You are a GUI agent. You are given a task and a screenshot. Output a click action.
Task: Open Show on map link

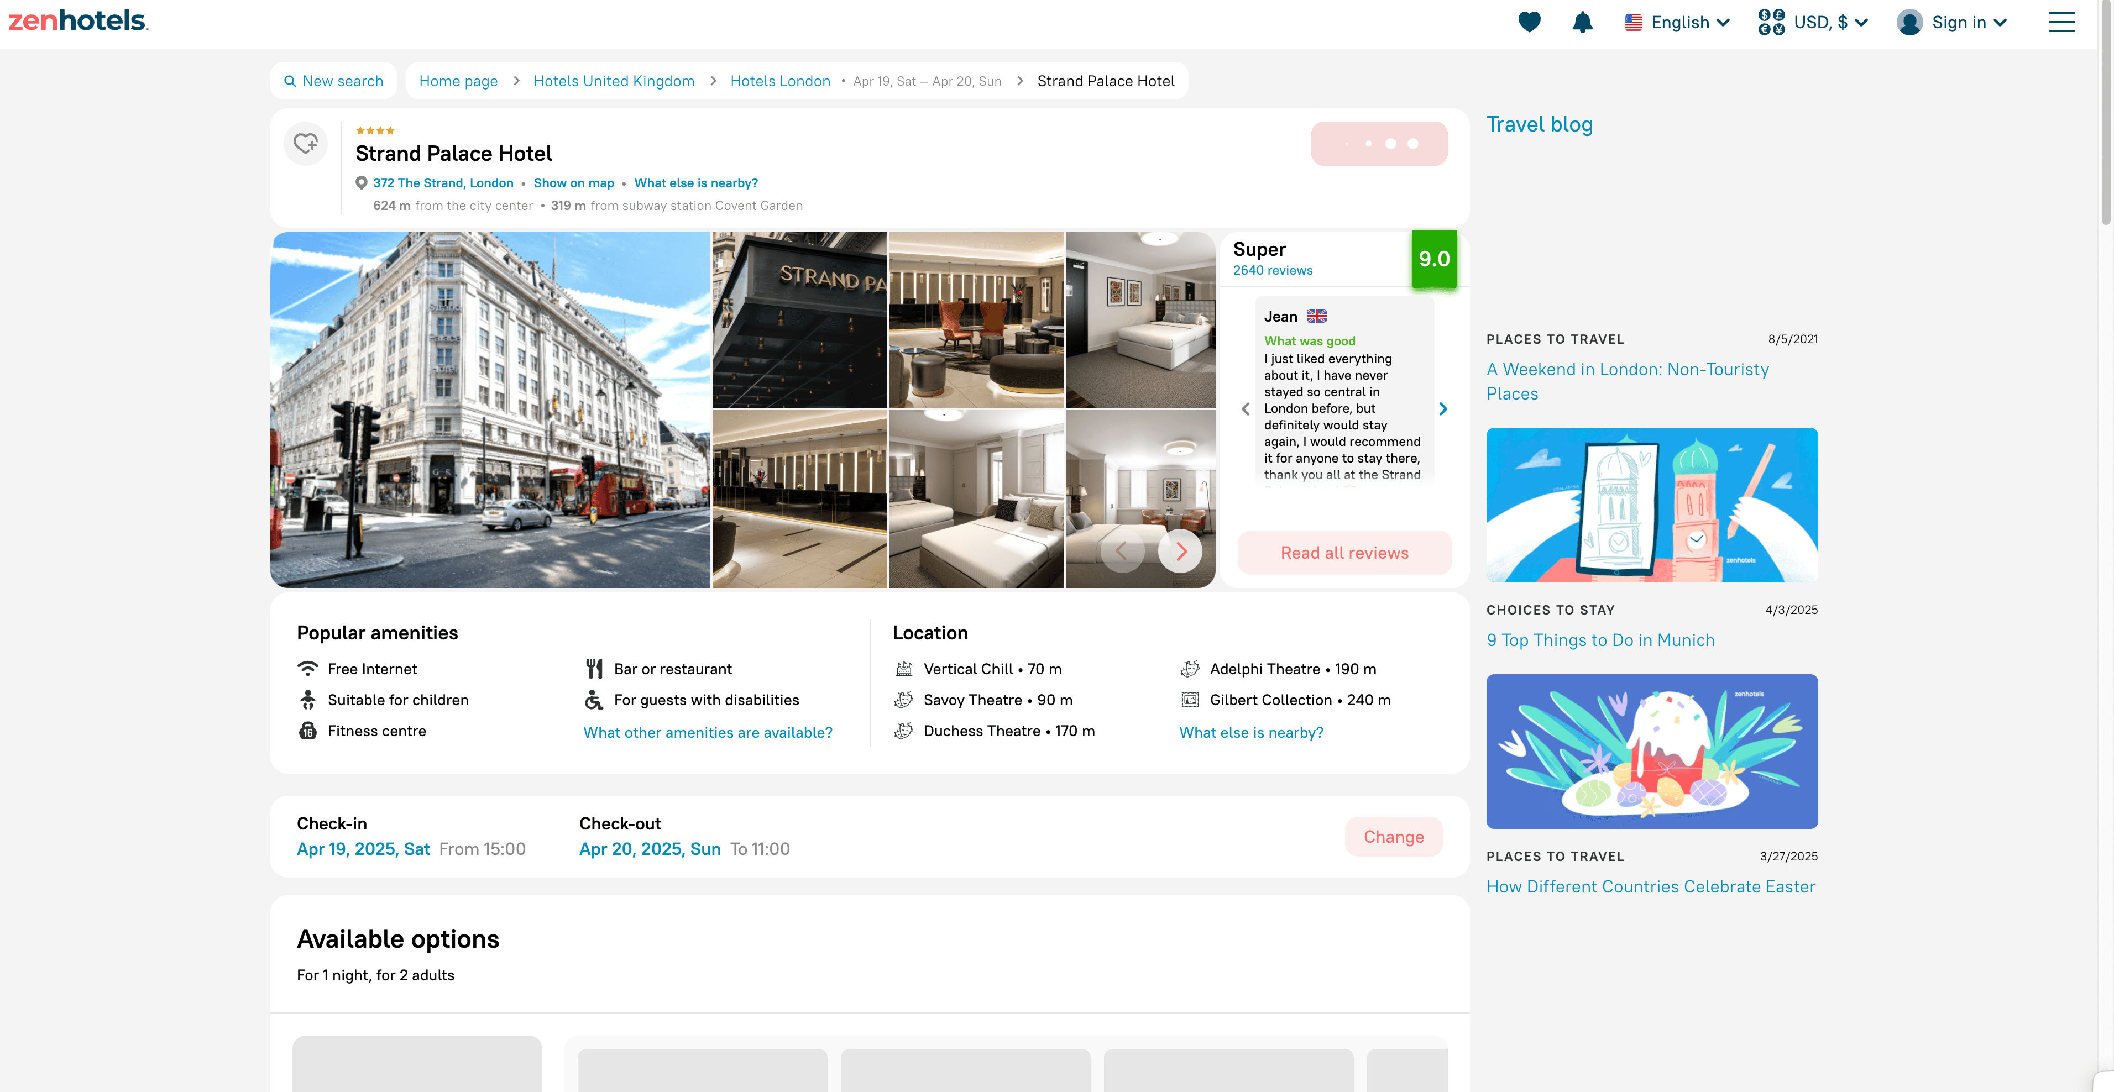[x=573, y=183]
